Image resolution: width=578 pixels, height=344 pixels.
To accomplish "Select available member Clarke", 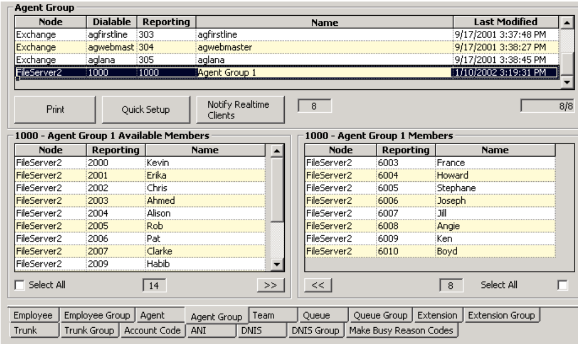I will (140, 251).
